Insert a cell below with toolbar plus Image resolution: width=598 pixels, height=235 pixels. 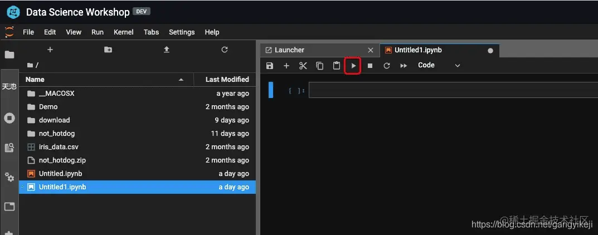point(286,66)
